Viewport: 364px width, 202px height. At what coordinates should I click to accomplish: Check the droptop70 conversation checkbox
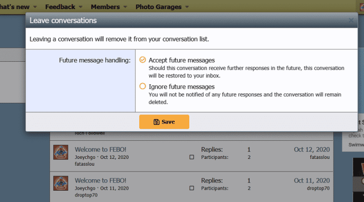click(191, 188)
